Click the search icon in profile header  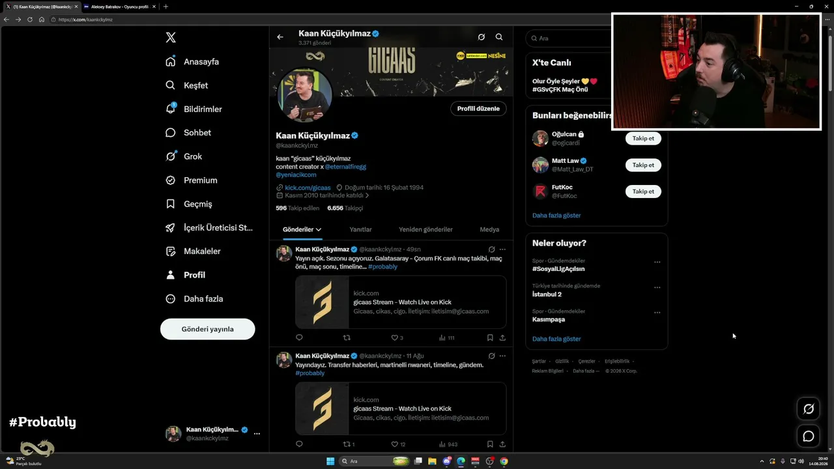(x=499, y=37)
